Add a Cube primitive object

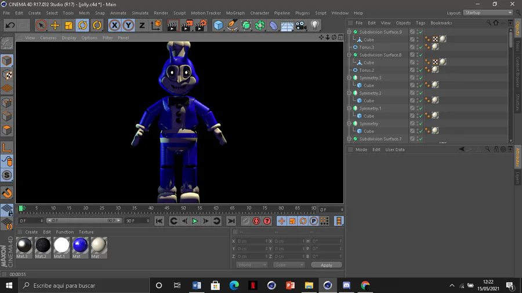point(219,25)
